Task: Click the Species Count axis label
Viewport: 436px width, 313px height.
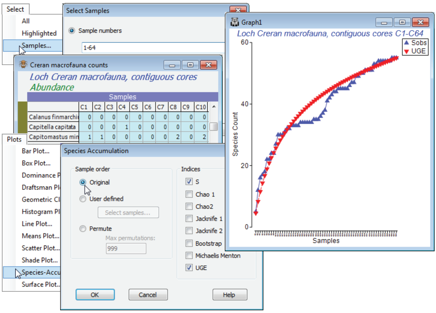Action: coord(235,134)
